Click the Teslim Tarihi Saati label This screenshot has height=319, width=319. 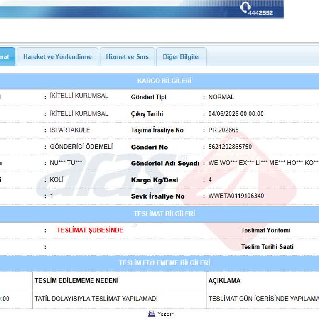(267, 247)
